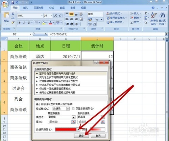Apply percent style format
This screenshot has width=169, height=141.
(x=97, y=19)
